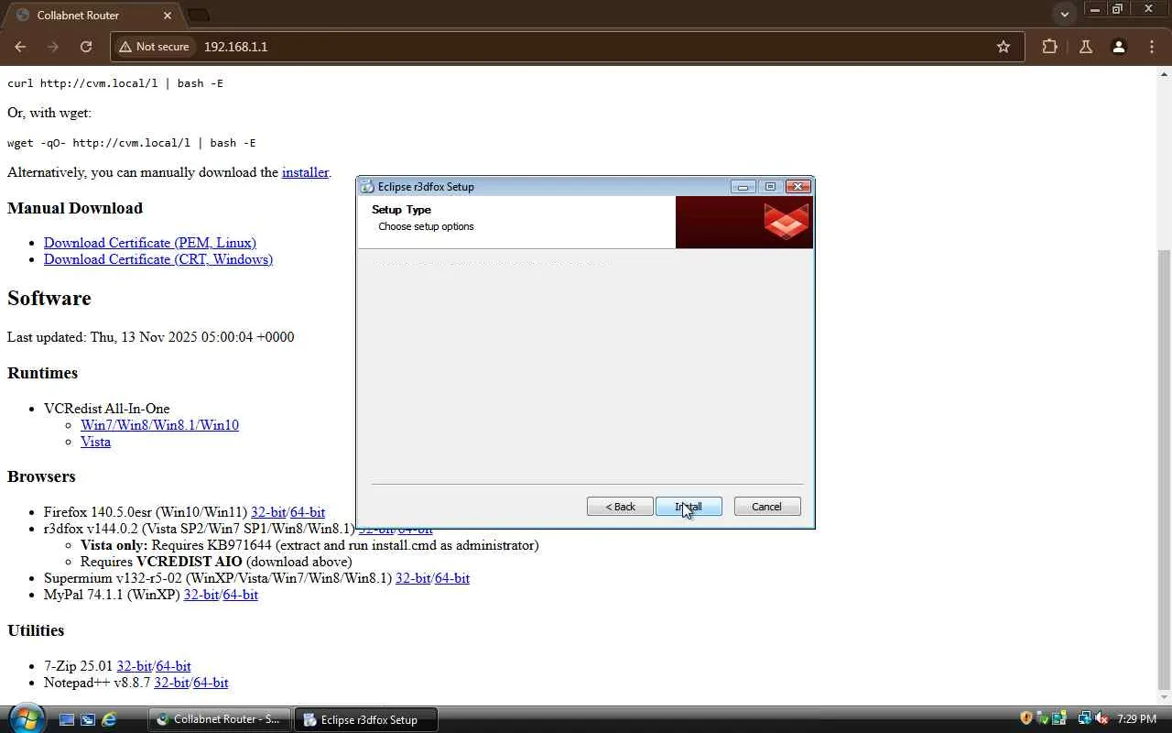Click the Install button in setup dialog
The image size is (1172, 733).
[x=689, y=507]
